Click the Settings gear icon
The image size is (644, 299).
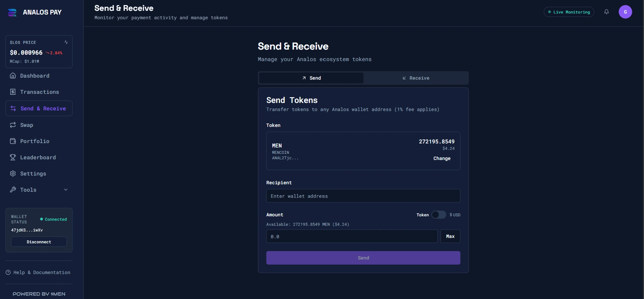click(13, 173)
